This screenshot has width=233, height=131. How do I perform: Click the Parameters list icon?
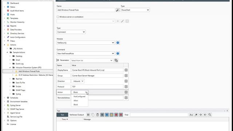tap(58, 60)
